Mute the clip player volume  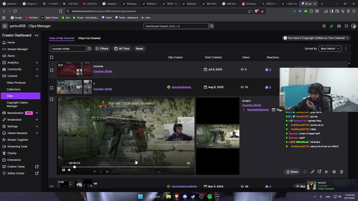pyautogui.click(x=69, y=170)
